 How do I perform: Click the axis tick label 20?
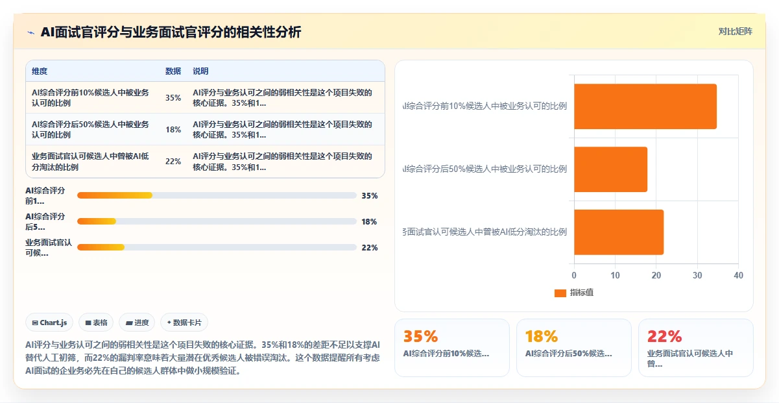(x=656, y=275)
